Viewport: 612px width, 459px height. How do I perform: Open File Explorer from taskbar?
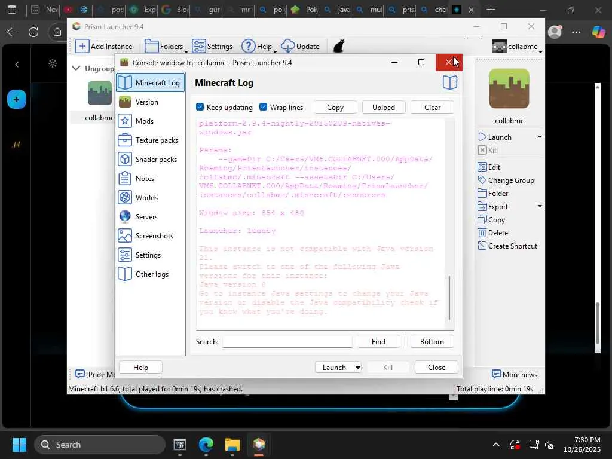tap(232, 445)
